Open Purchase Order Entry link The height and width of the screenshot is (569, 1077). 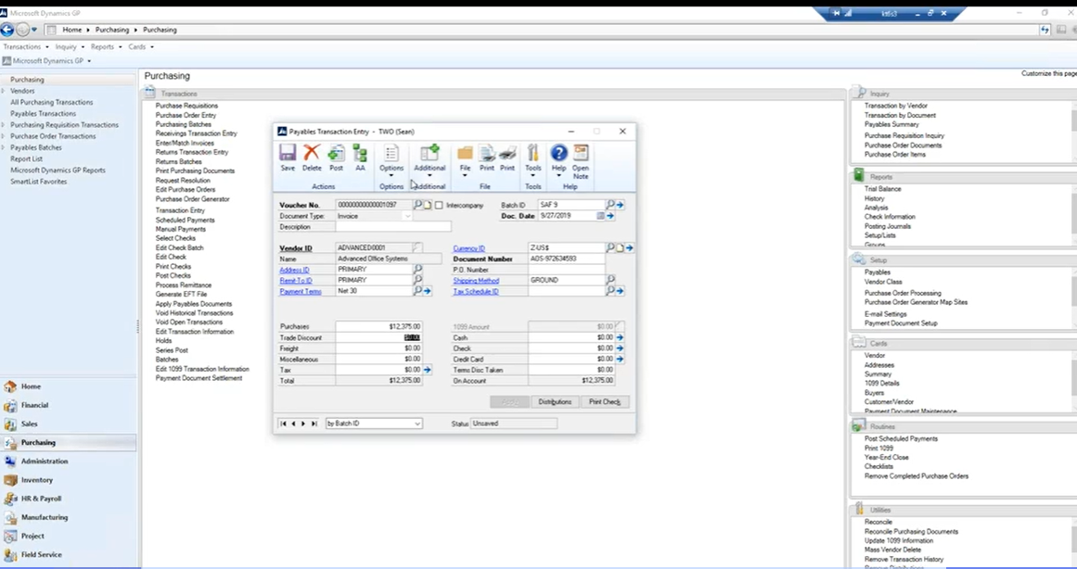pyautogui.click(x=186, y=115)
